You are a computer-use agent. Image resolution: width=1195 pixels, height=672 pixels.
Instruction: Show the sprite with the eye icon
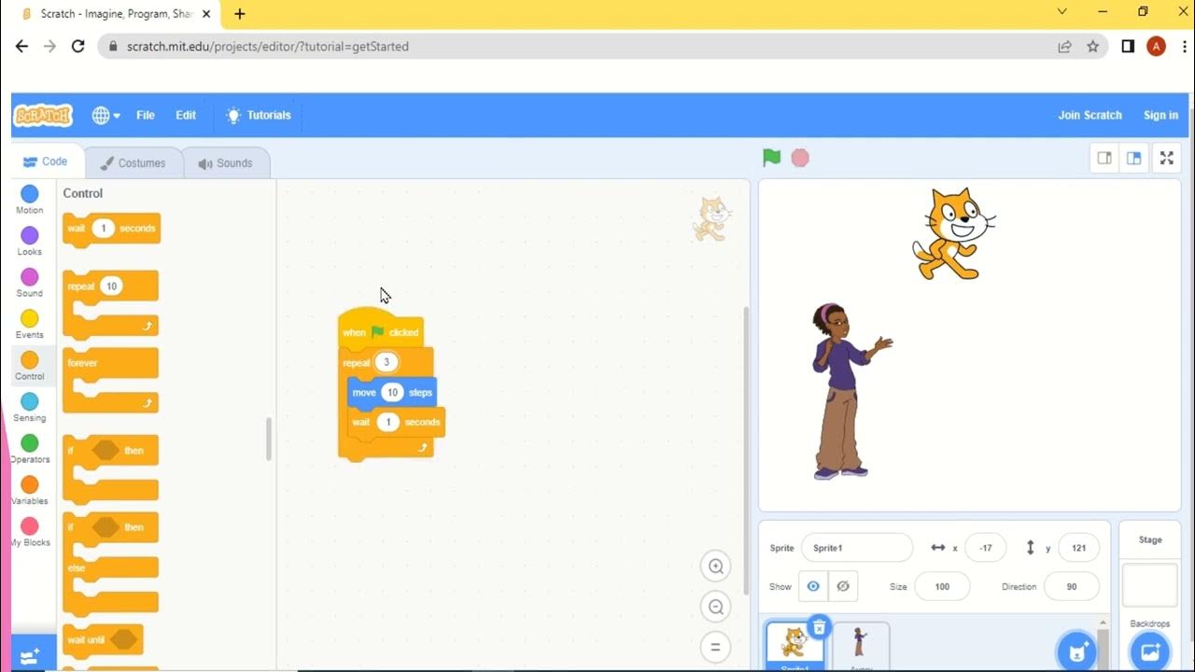click(813, 586)
